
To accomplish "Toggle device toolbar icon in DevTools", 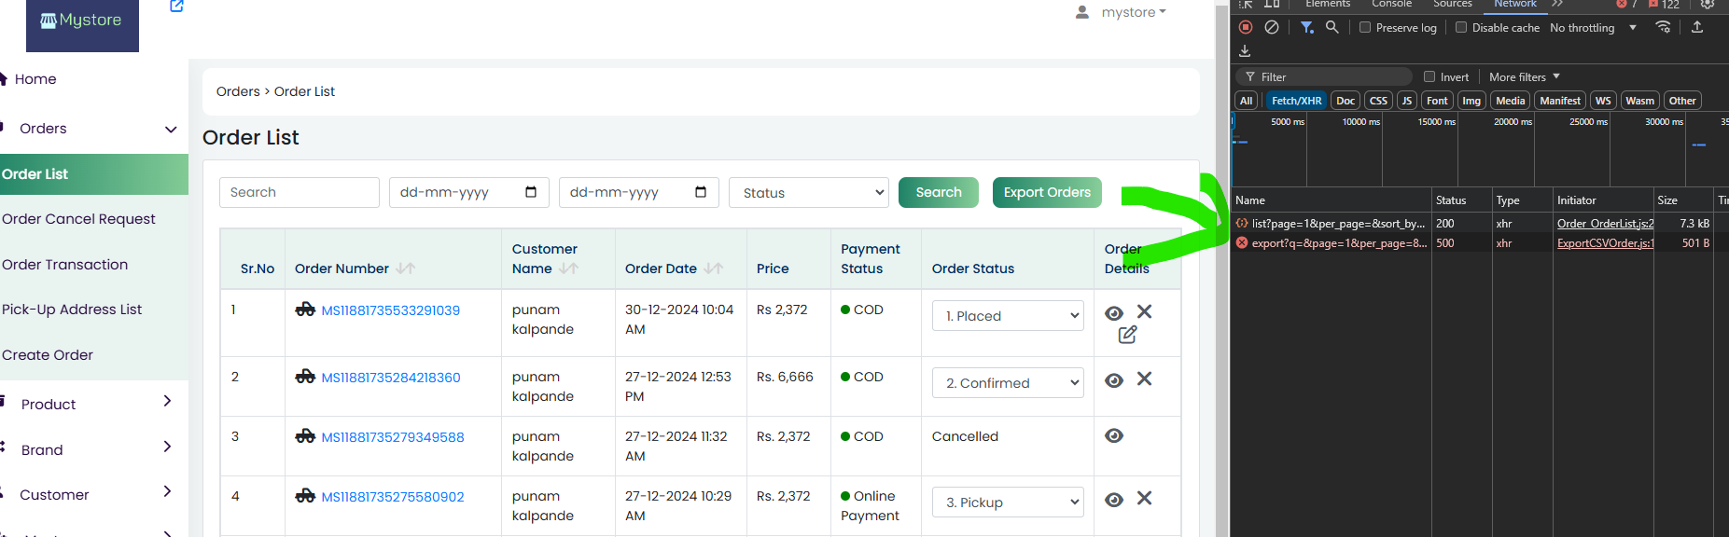I will [x=1272, y=4].
